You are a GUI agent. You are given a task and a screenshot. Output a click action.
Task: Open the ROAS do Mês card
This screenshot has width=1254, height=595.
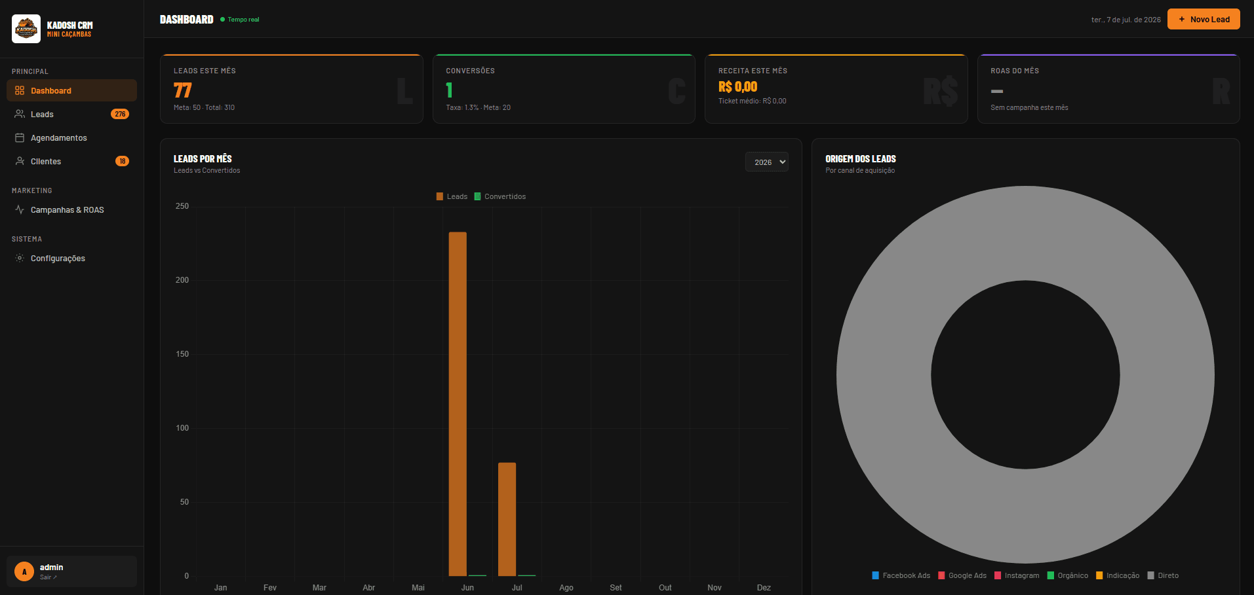coord(1108,88)
